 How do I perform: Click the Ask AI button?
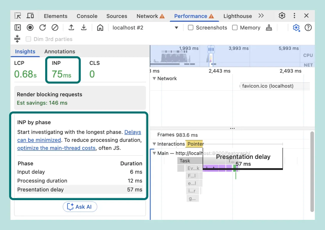(80, 207)
